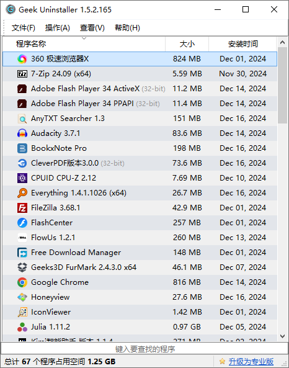Select the Free Download Manager entry

76,253
